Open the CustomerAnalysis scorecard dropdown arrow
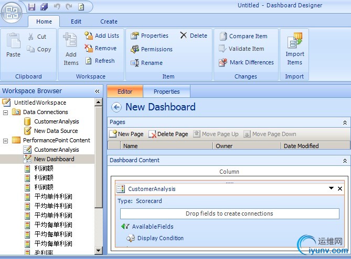 click(x=331, y=188)
